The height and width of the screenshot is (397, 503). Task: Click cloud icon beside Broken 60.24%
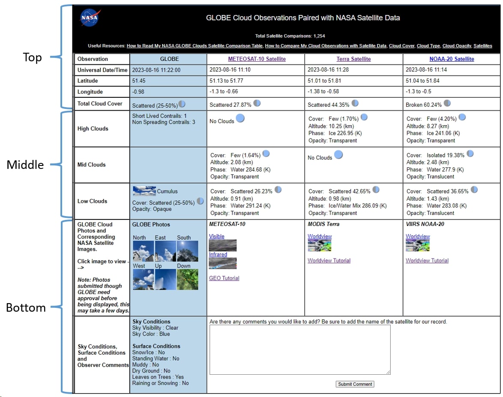[447, 103]
